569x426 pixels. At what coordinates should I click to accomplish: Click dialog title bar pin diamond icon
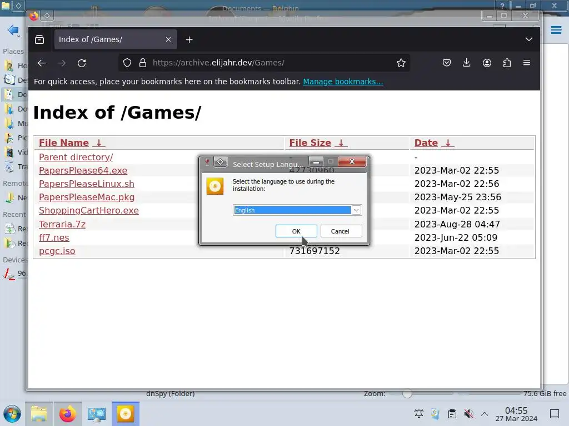point(220,161)
